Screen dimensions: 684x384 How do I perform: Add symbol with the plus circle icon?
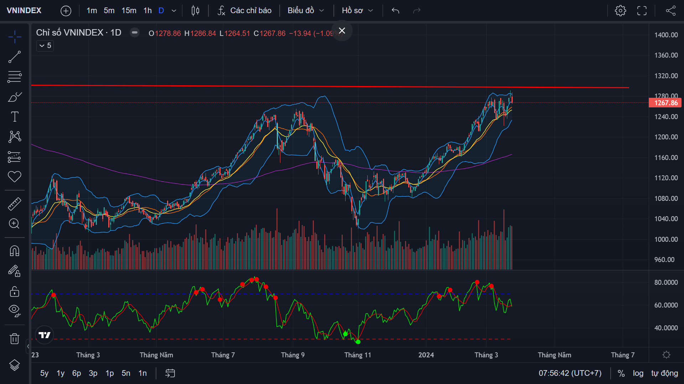click(x=66, y=11)
